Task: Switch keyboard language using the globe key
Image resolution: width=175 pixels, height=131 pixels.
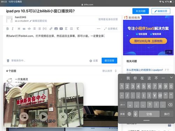Action: (x=129, y=114)
